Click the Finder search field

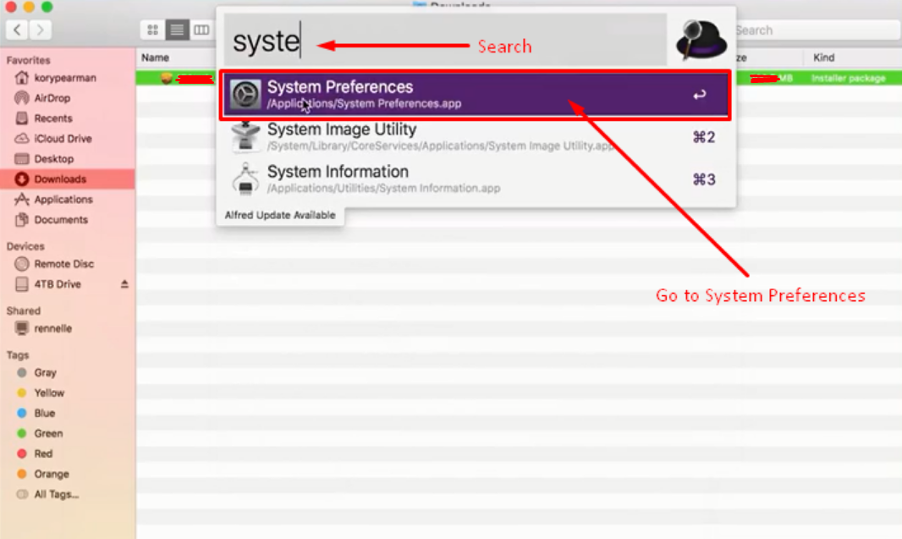coord(817,30)
